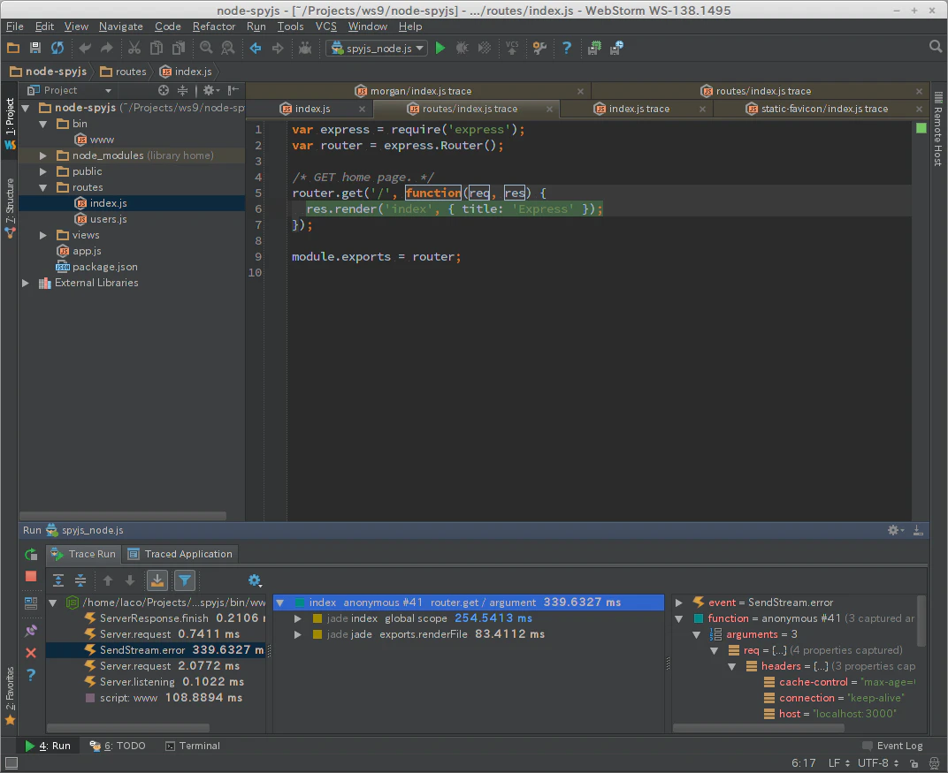The width and height of the screenshot is (948, 773).
Task: Click the Find magnifier icon in the toolbar
Action: click(x=206, y=48)
